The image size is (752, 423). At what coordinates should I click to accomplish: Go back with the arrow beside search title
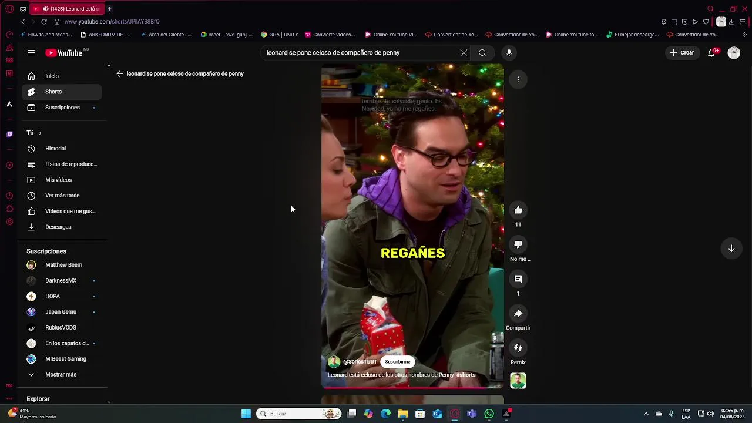point(120,74)
